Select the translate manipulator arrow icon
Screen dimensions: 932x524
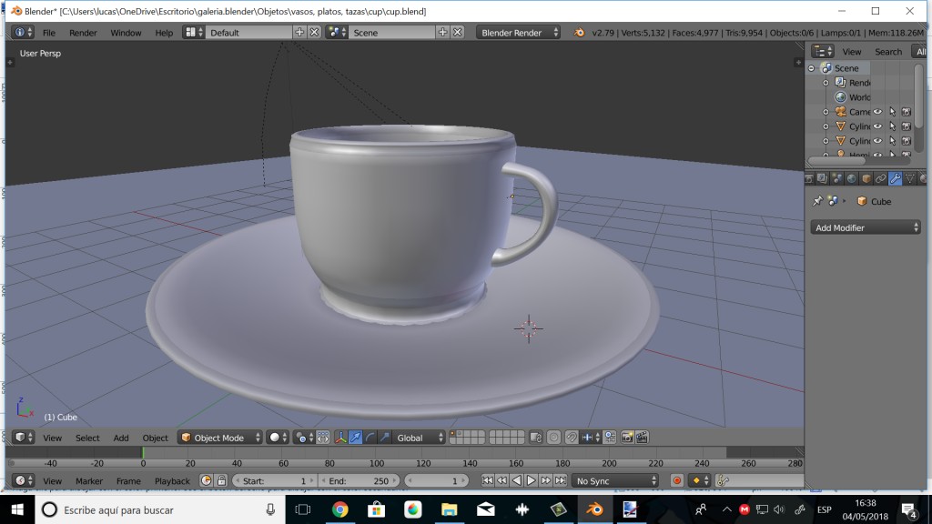[x=356, y=438]
